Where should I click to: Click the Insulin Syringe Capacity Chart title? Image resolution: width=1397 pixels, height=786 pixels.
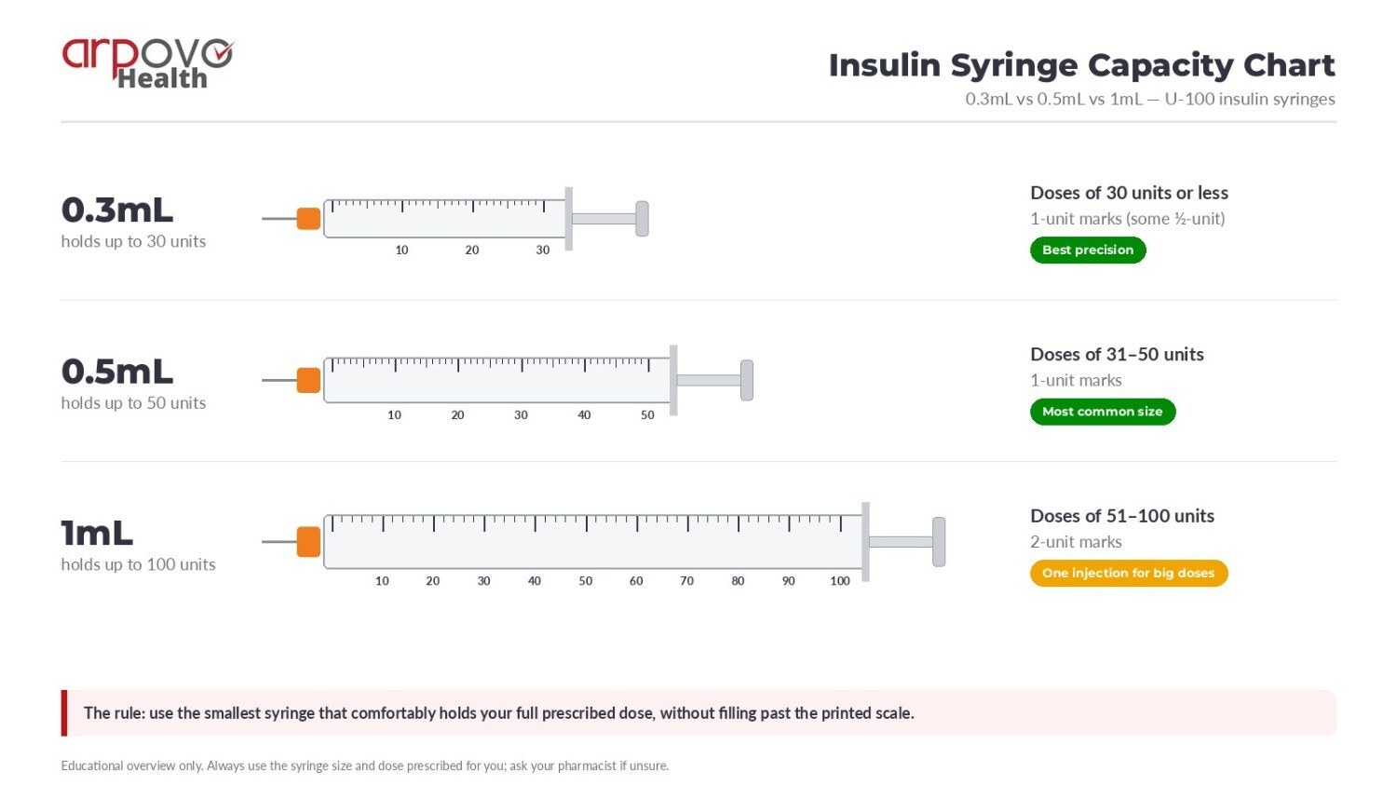click(x=1081, y=65)
